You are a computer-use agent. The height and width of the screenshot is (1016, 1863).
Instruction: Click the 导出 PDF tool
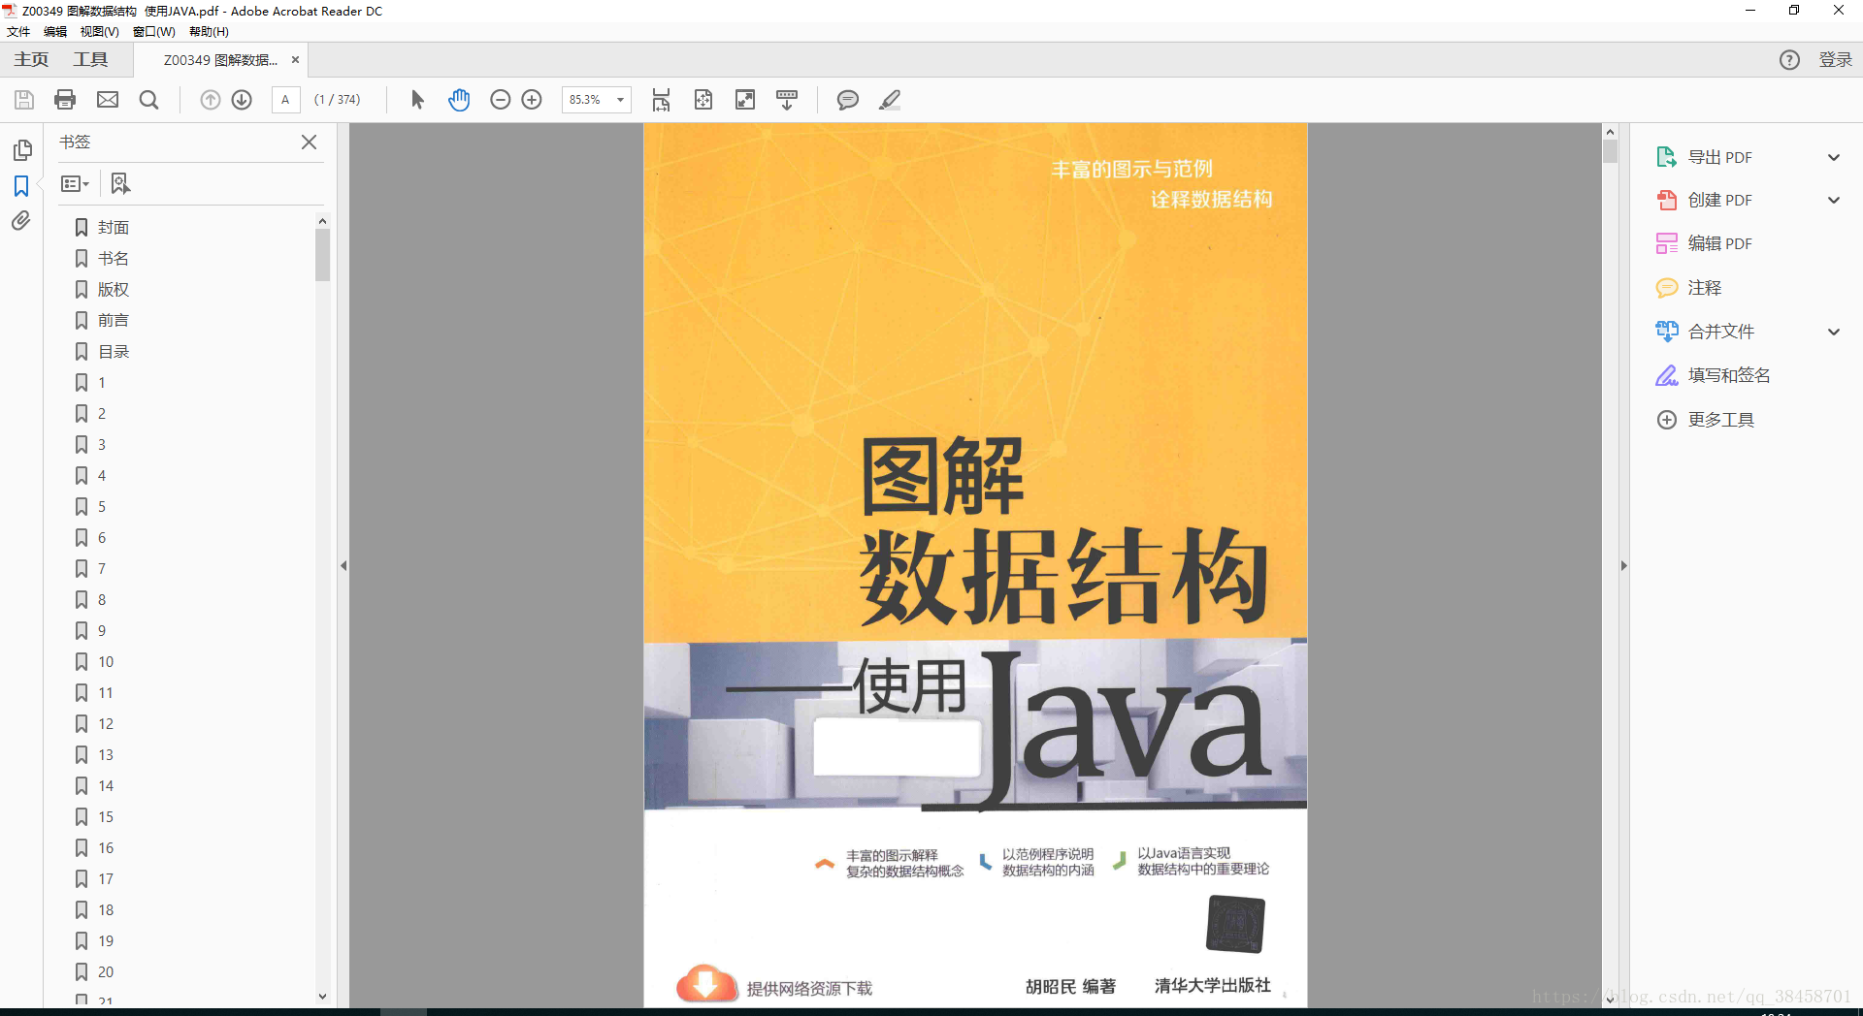(x=1704, y=157)
